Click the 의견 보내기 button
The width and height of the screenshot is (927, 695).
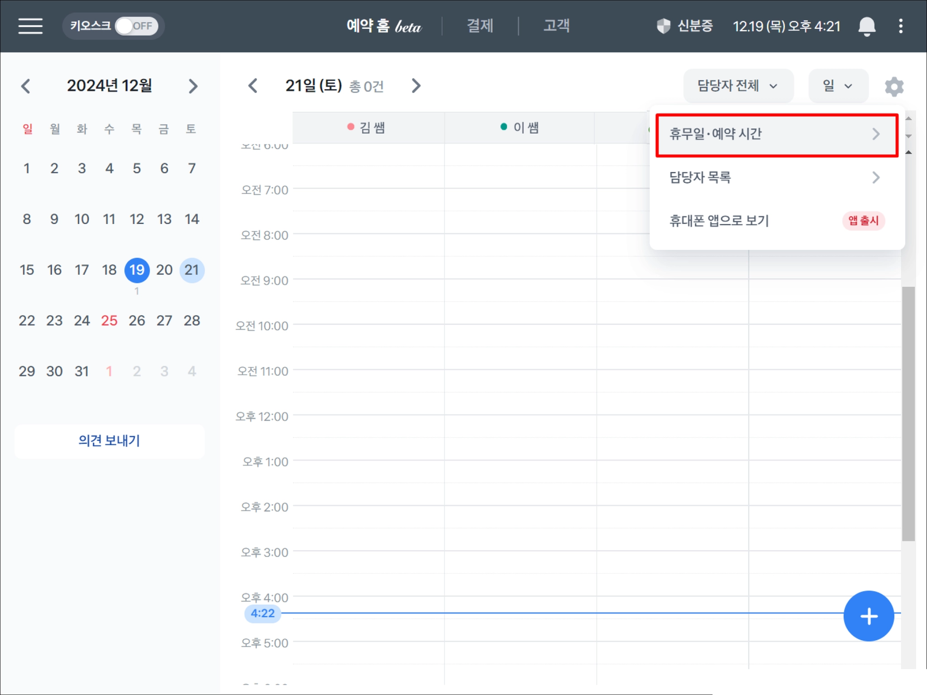pos(109,441)
